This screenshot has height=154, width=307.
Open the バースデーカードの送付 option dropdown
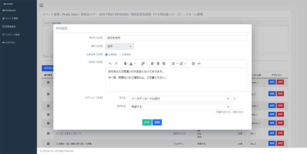180,99
